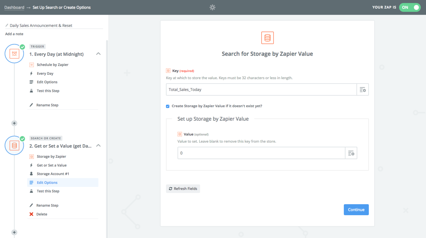Click the plus icon below step two
This screenshot has height=238, width=426.
14,233
